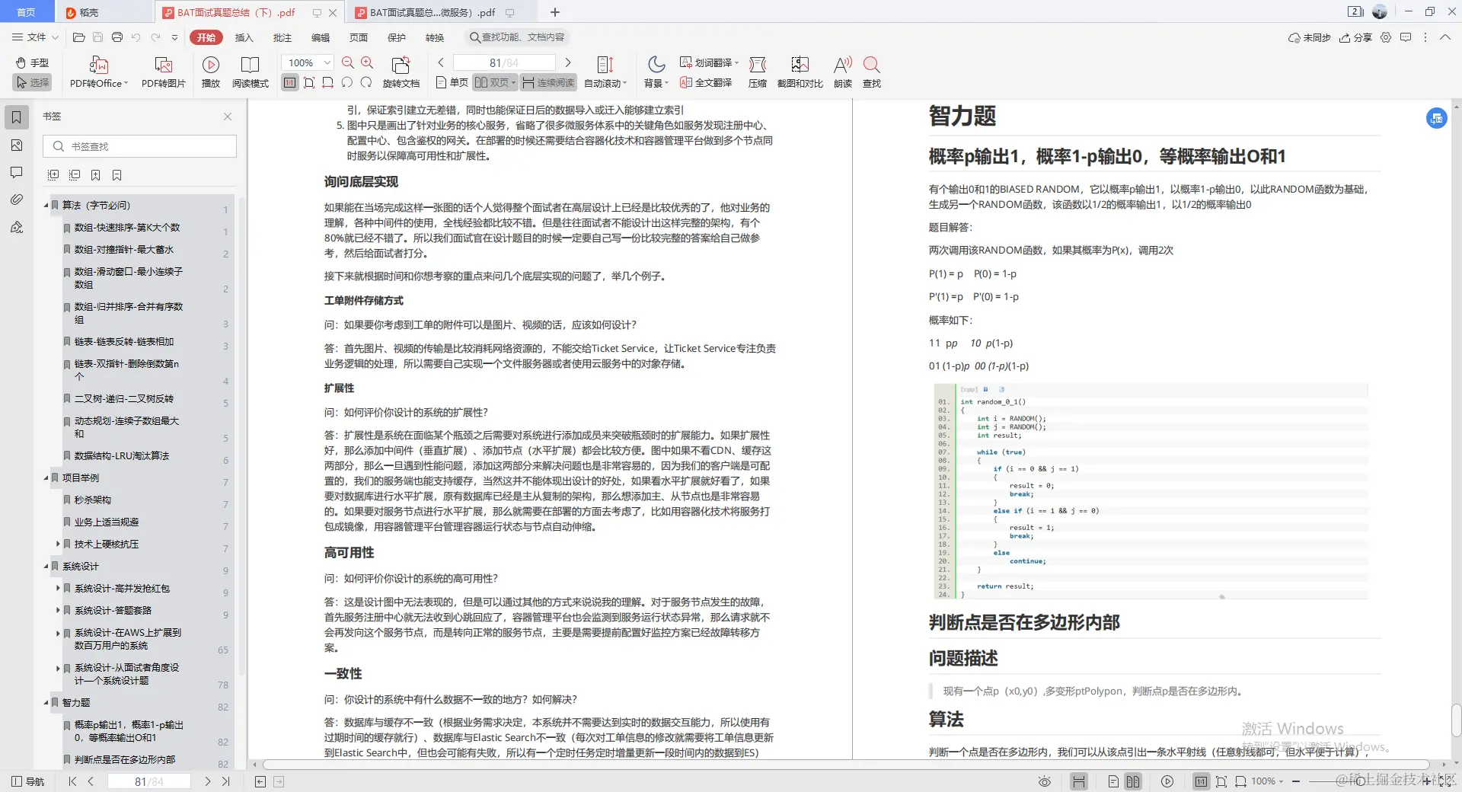Enter 阅读模式 reading mode
Screen dimensions: 1462x792
(x=250, y=73)
